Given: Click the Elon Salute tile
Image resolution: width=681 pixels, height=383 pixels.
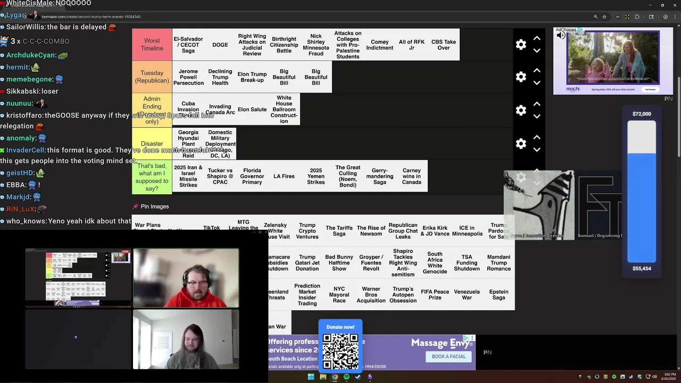Looking at the screenshot, I should [x=252, y=110].
